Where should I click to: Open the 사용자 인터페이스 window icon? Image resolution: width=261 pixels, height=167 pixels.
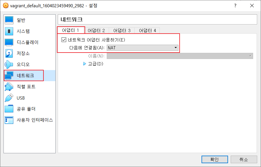click(x=9, y=120)
